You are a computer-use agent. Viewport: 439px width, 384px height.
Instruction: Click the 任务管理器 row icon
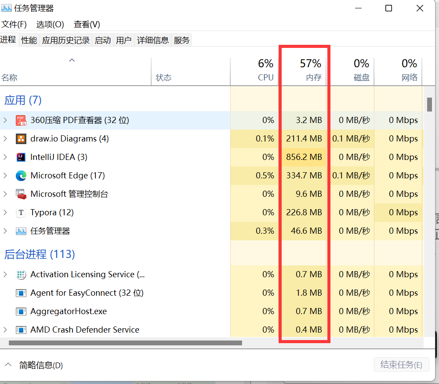tap(21, 231)
